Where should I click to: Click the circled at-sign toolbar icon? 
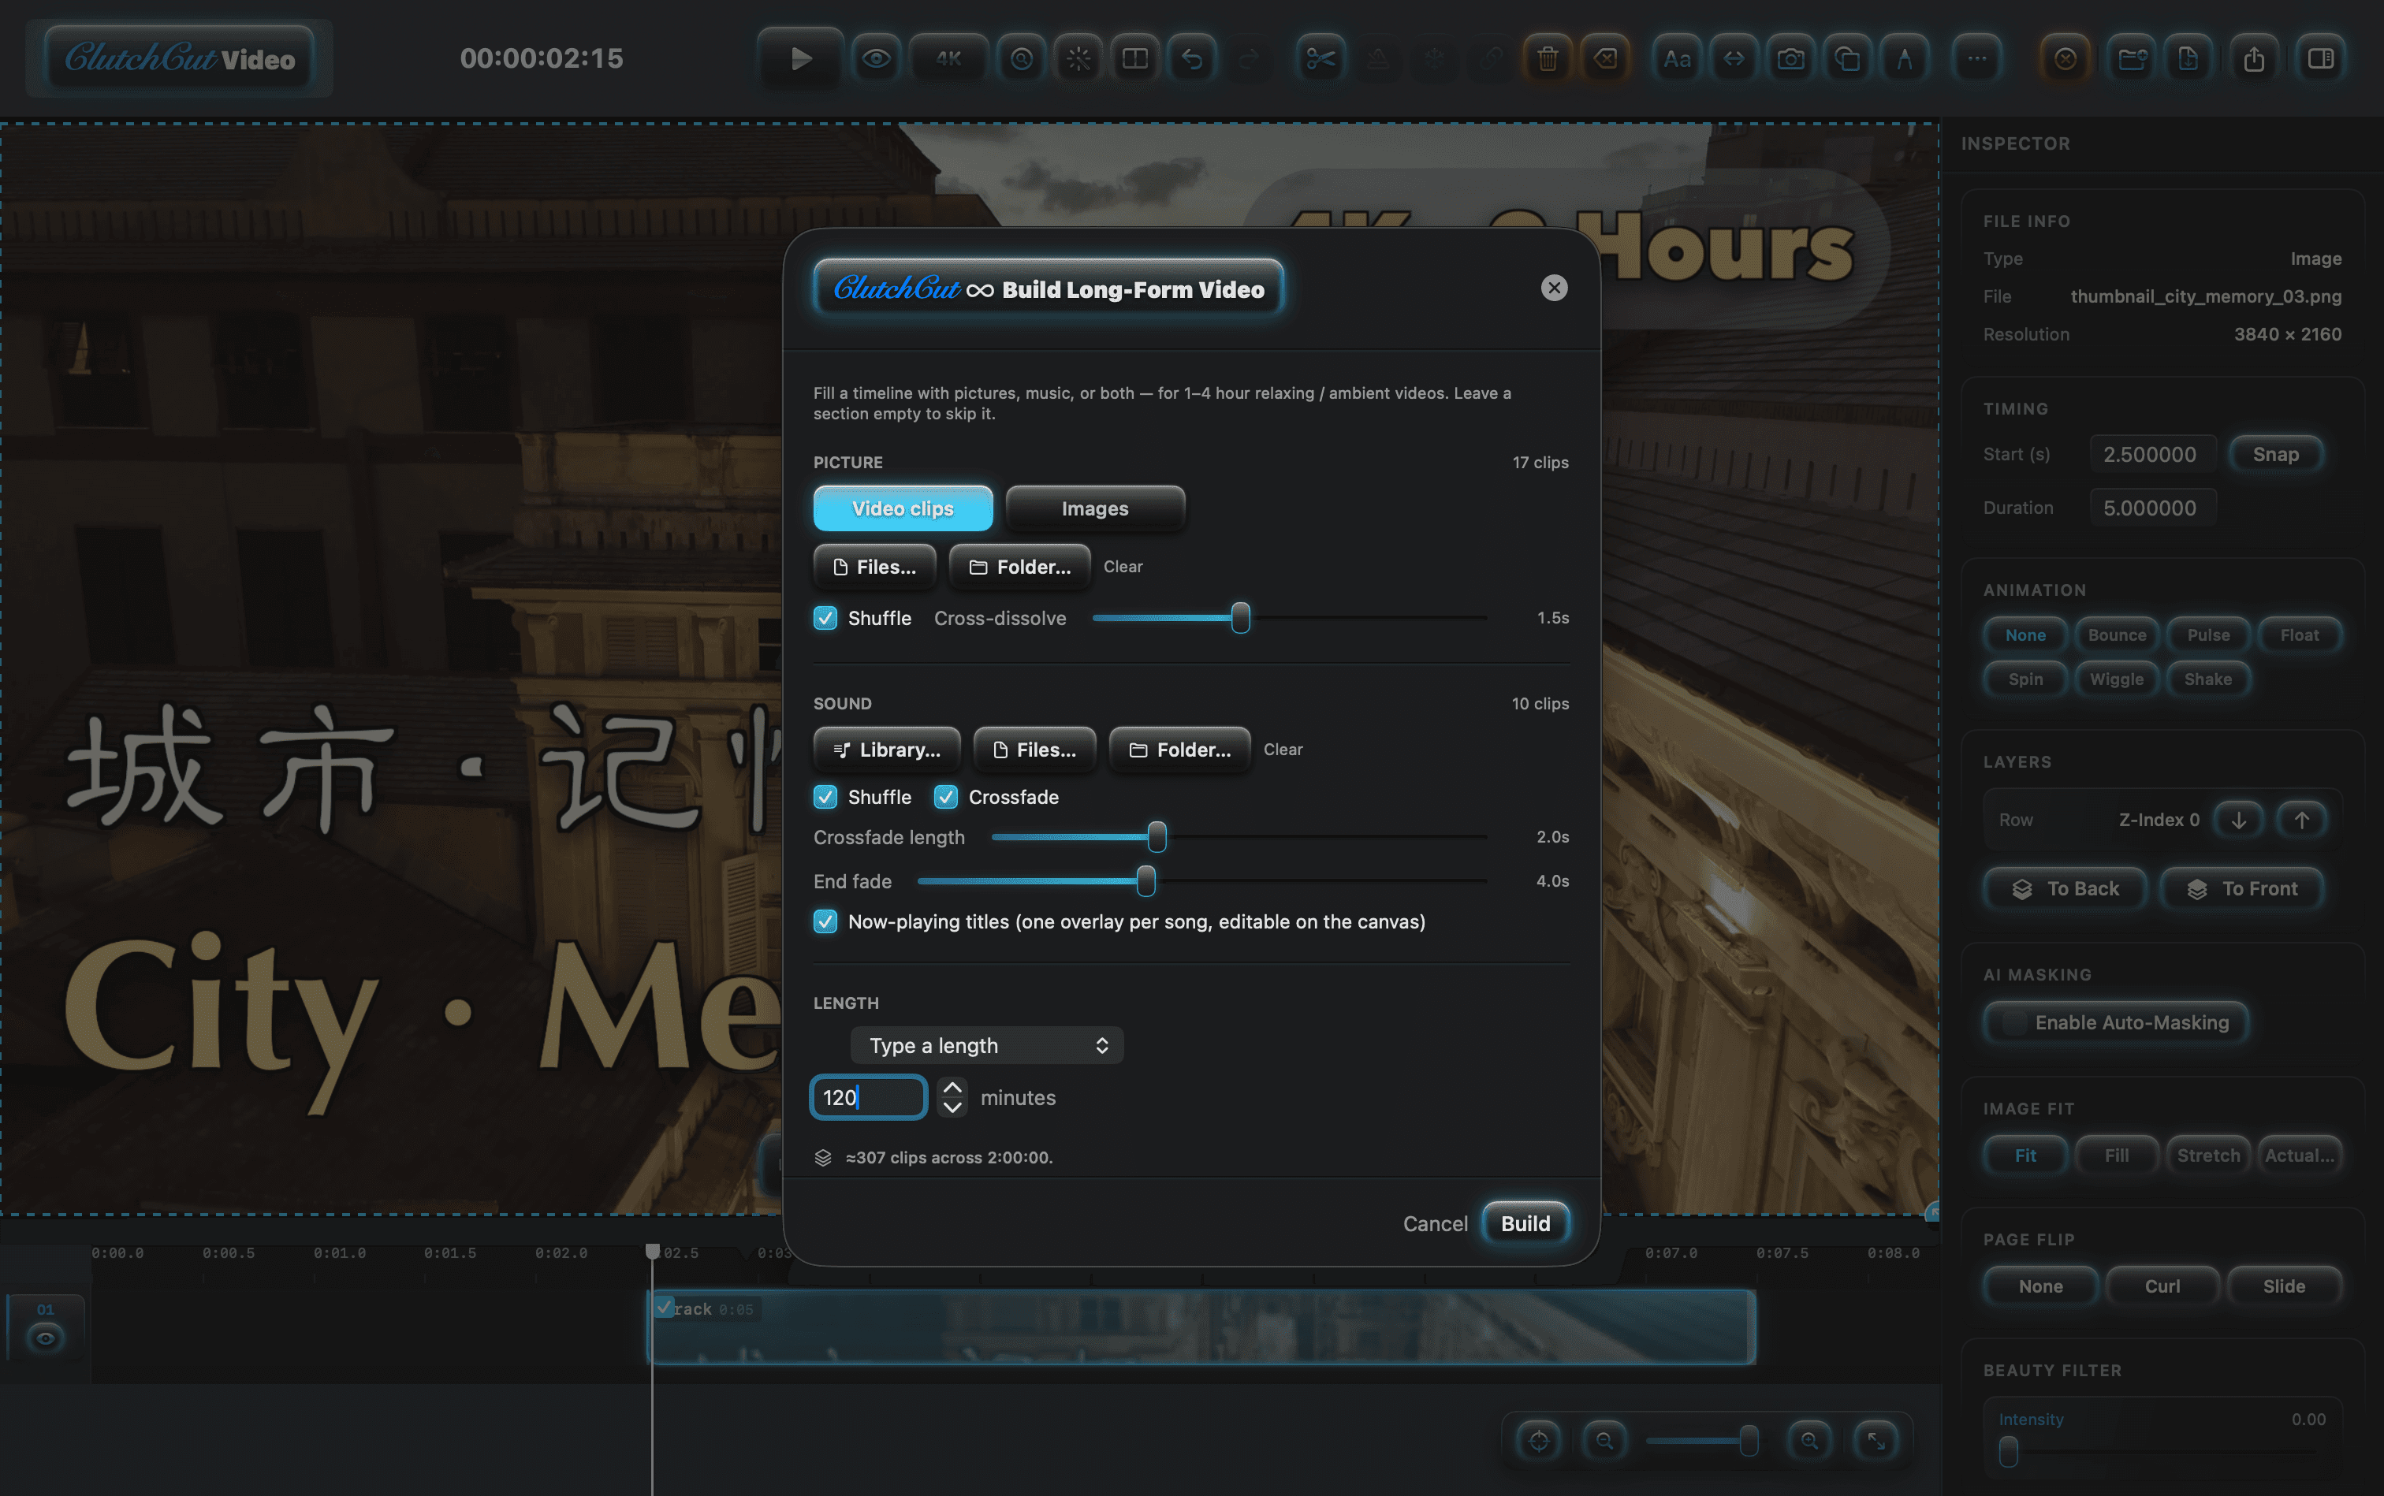coord(1021,58)
